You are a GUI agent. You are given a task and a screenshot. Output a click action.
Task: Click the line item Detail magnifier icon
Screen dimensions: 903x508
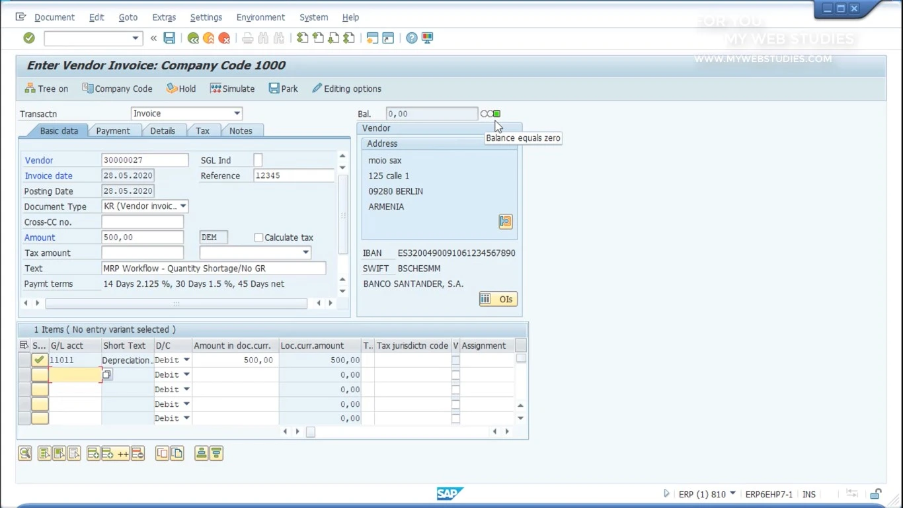(x=25, y=453)
